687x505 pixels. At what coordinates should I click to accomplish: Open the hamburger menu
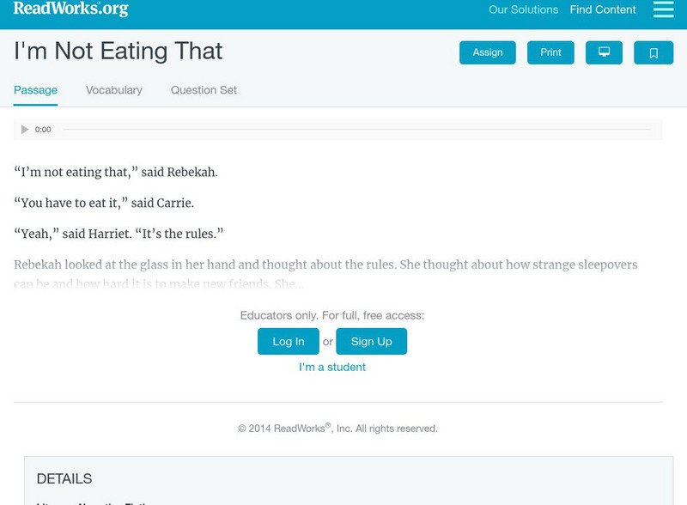click(663, 9)
